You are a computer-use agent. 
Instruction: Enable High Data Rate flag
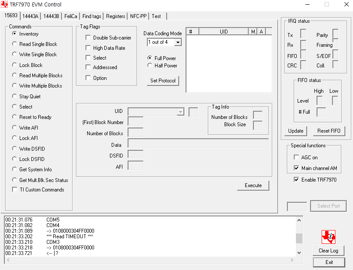point(88,48)
